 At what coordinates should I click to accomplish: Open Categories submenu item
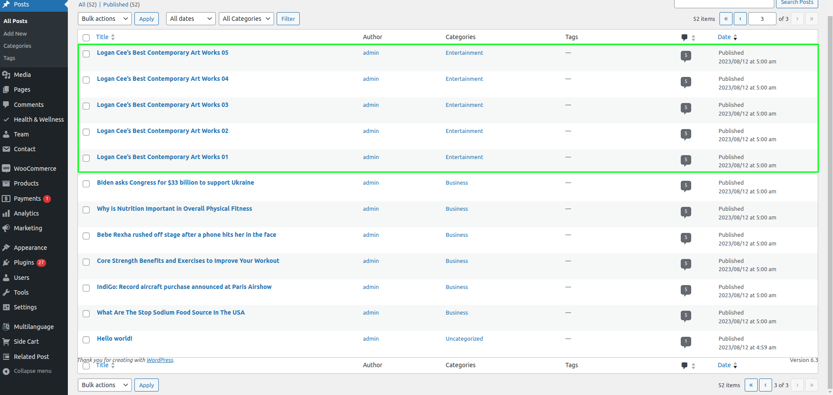[x=17, y=46]
